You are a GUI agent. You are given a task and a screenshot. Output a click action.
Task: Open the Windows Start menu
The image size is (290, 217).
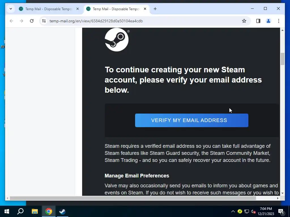coord(7,211)
